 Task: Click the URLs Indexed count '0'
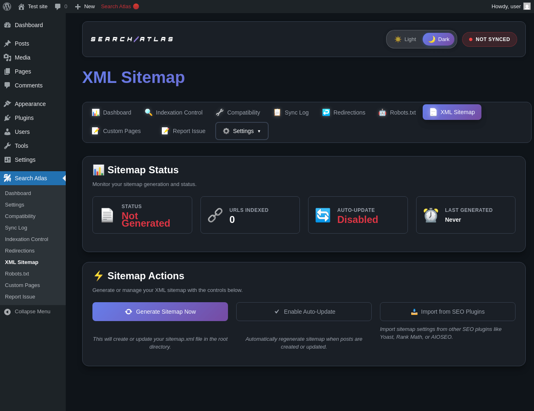232,220
